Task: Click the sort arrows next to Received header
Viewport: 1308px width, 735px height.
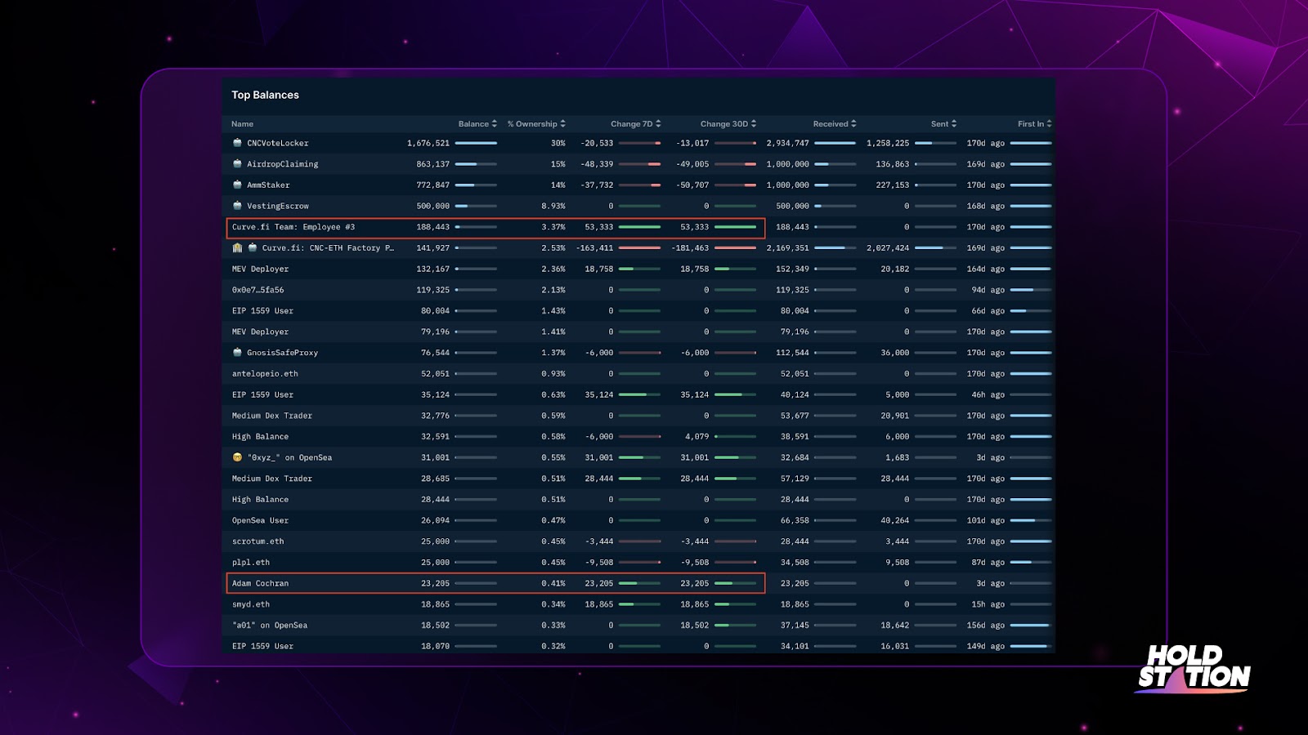Action: [853, 124]
